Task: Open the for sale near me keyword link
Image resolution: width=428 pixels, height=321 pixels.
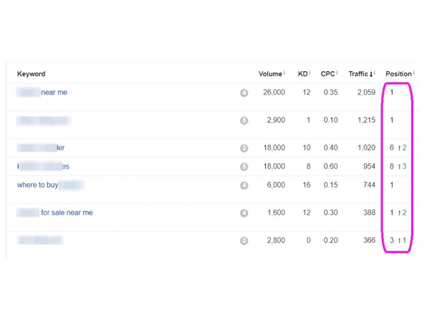Action: tap(55, 212)
